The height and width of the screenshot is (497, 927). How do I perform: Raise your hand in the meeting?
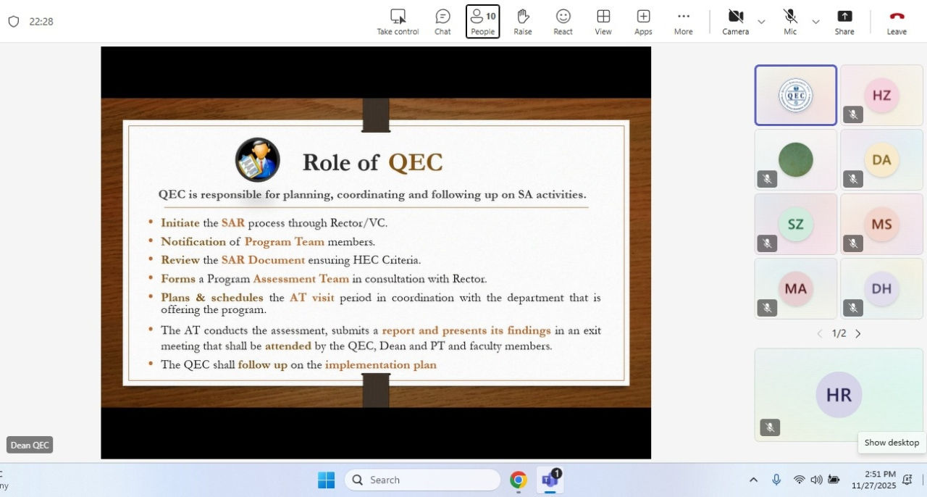click(x=523, y=22)
